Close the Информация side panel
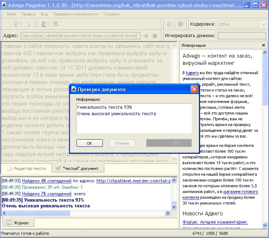Screen dimensions: 269x238 tap(264, 45)
